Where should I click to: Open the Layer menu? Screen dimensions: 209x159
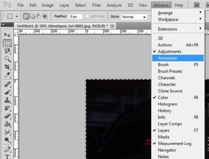click(x=64, y=5)
